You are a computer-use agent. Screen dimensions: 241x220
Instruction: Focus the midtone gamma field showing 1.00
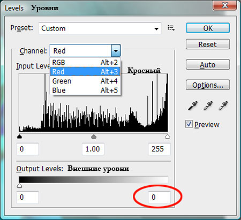tap(93, 149)
